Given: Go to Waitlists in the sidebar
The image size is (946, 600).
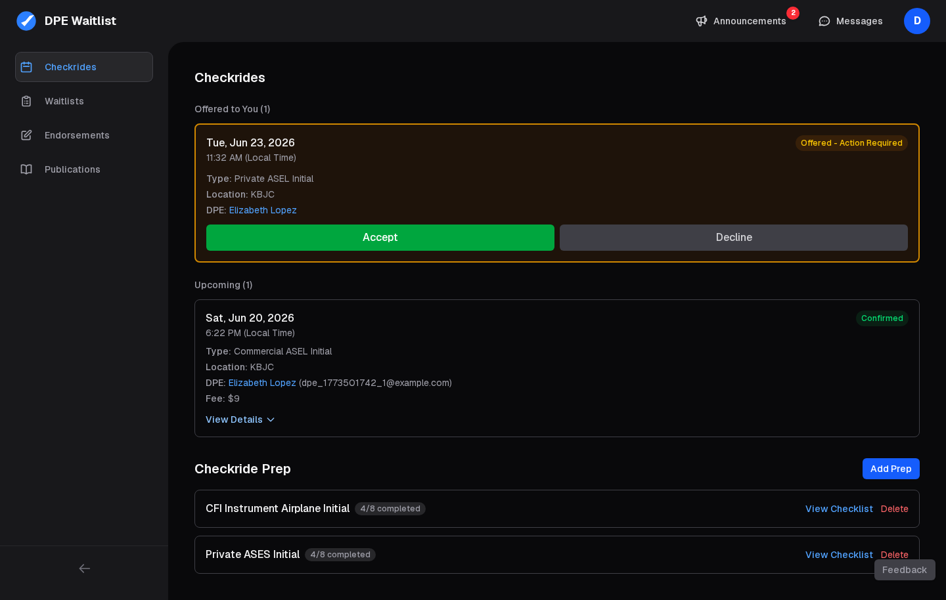Looking at the screenshot, I should pos(84,101).
